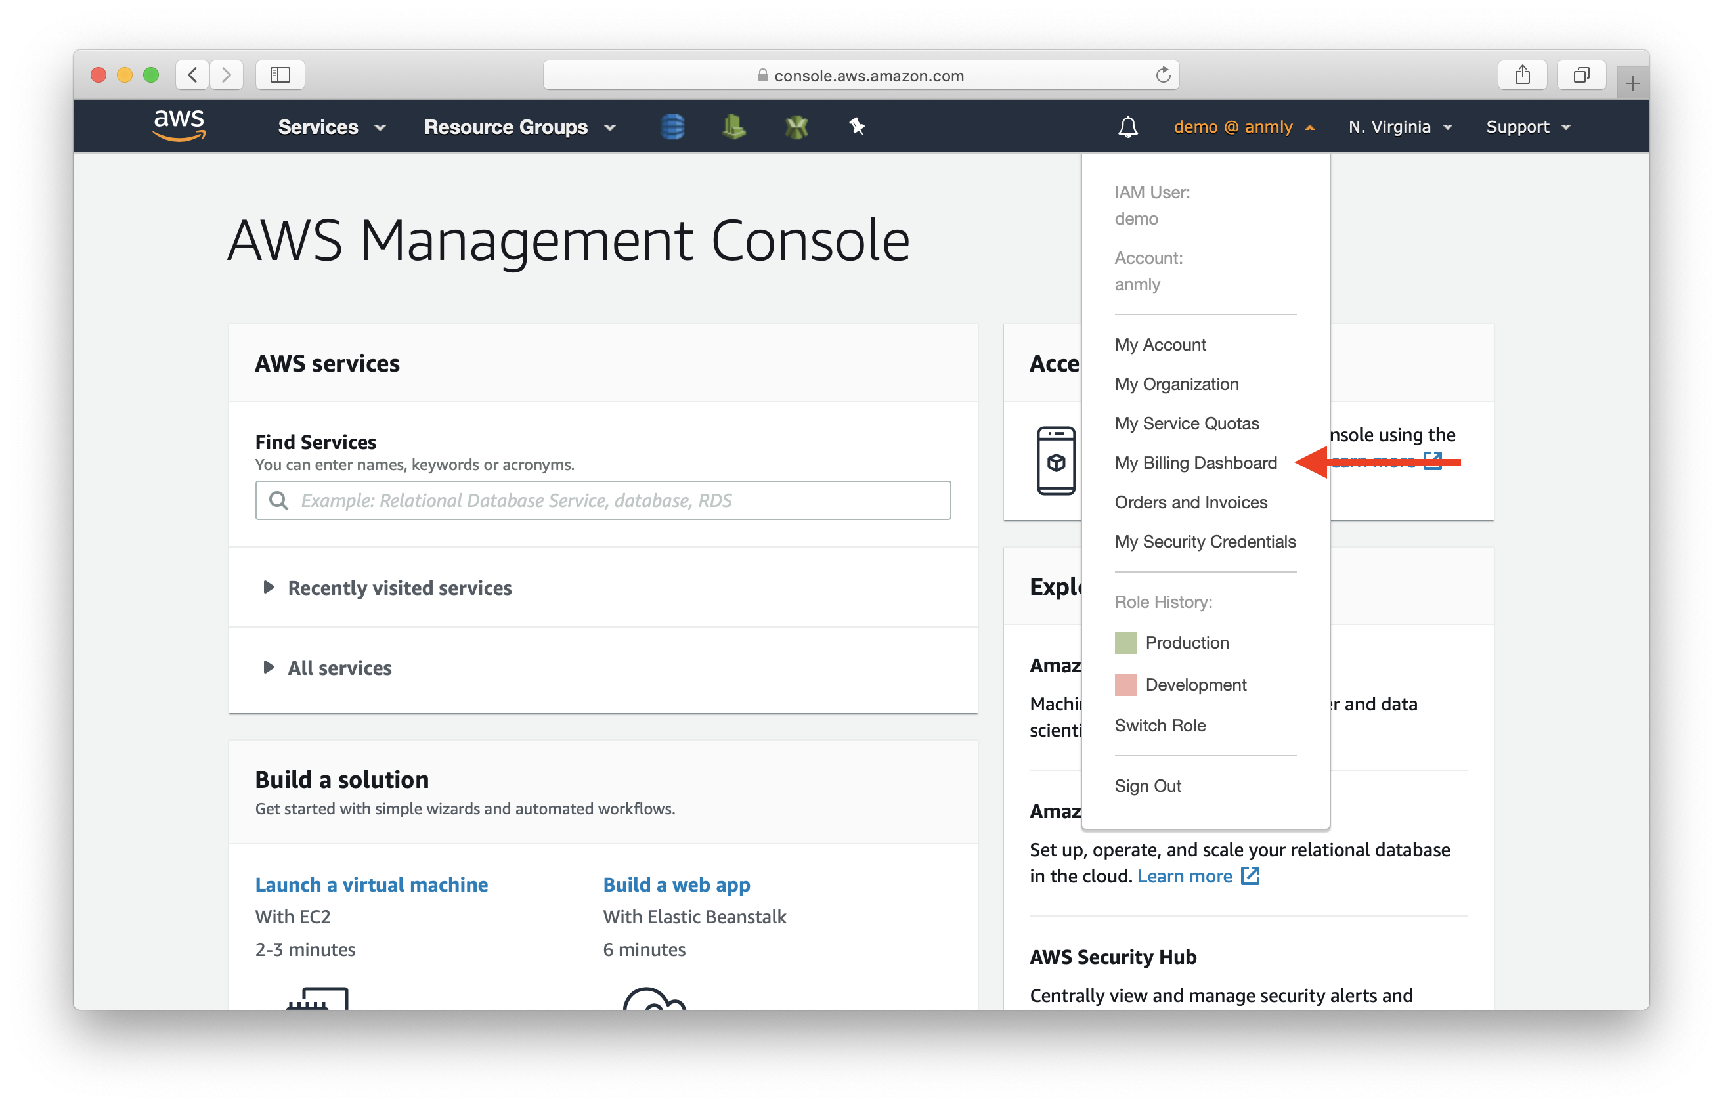The image size is (1723, 1107).
Task: Expand Recently visited services
Action: (387, 587)
